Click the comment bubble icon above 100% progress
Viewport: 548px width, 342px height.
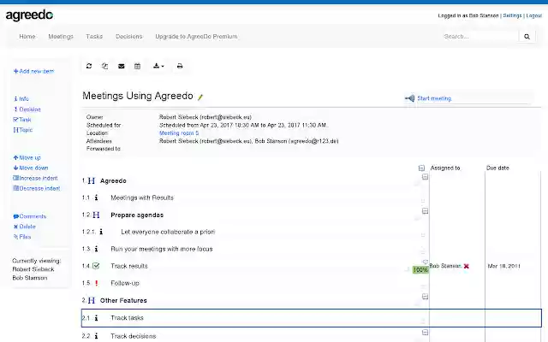coord(425,262)
